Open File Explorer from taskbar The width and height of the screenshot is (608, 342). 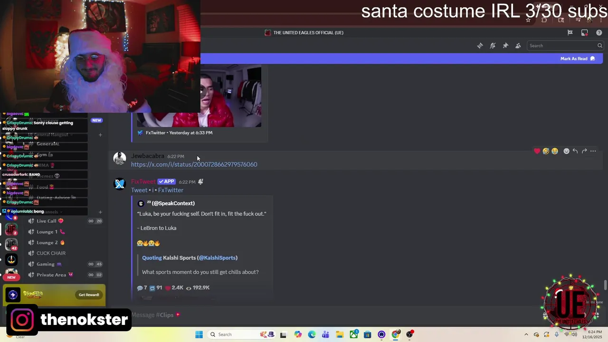(340, 334)
